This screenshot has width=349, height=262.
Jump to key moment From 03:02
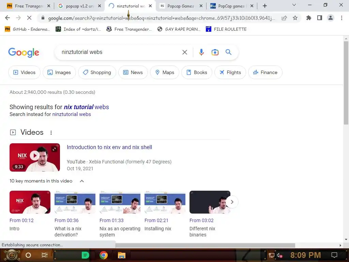[201, 220]
